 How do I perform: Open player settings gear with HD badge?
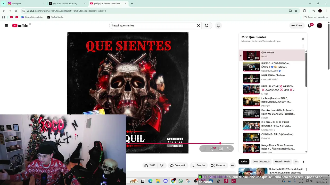click(x=212, y=149)
